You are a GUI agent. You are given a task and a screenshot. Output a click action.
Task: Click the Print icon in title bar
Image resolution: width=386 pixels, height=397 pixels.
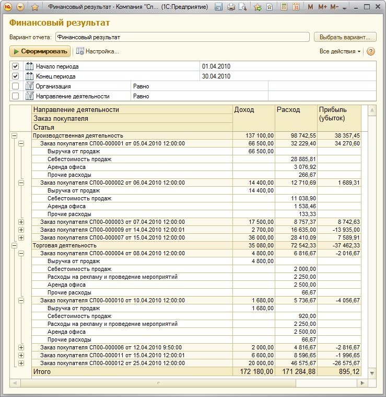[x=231, y=7]
